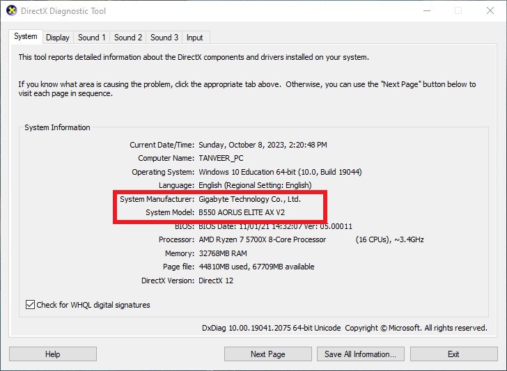Click the 'This tool reports detailed information' sentence

(x=194, y=57)
